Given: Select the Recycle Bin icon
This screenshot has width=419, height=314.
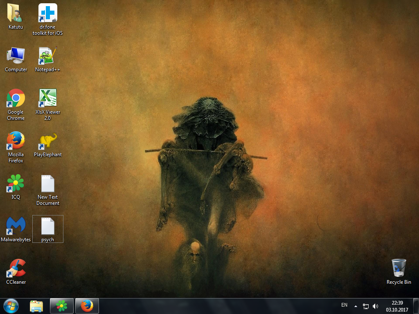Looking at the screenshot, I should click(x=399, y=268).
